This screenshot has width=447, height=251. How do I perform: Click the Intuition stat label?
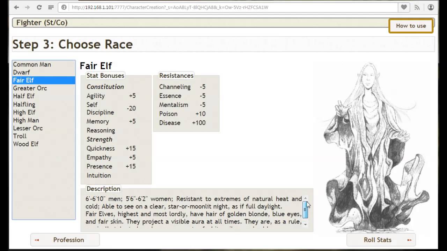point(99,176)
